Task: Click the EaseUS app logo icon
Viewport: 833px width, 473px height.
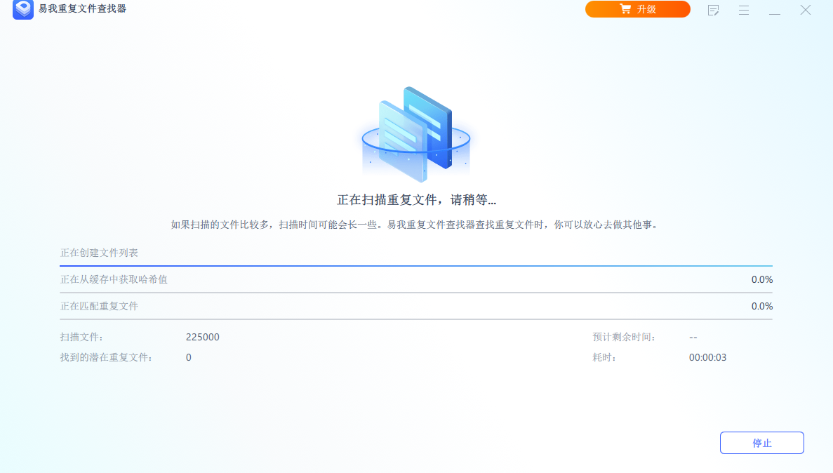Action: (x=23, y=9)
